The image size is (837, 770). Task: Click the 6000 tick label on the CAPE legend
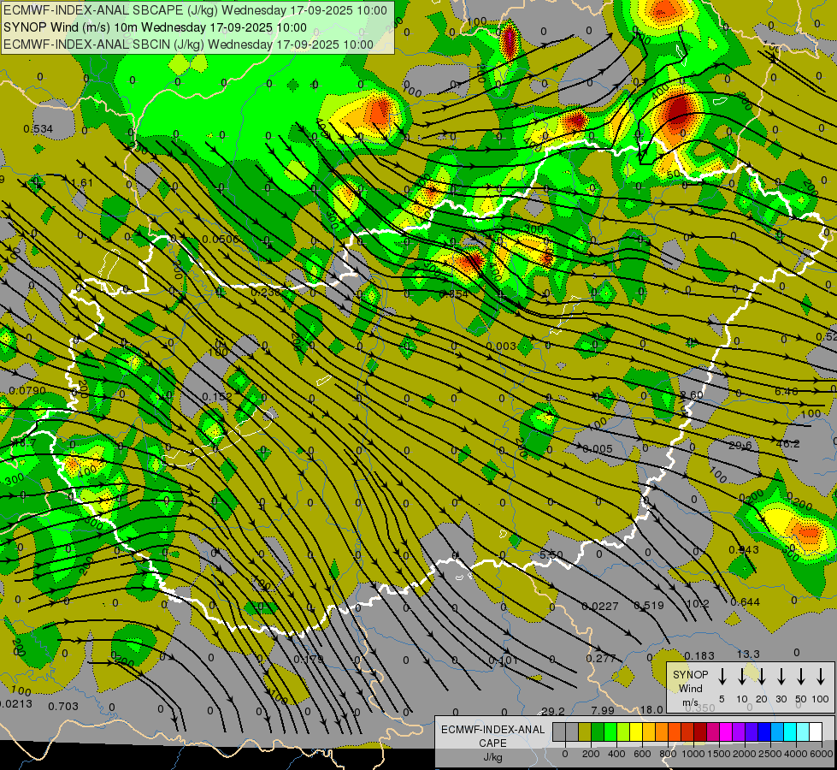click(822, 754)
